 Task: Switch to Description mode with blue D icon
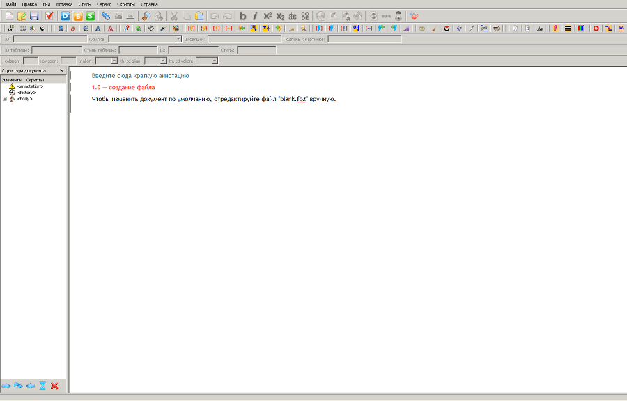[65, 15]
